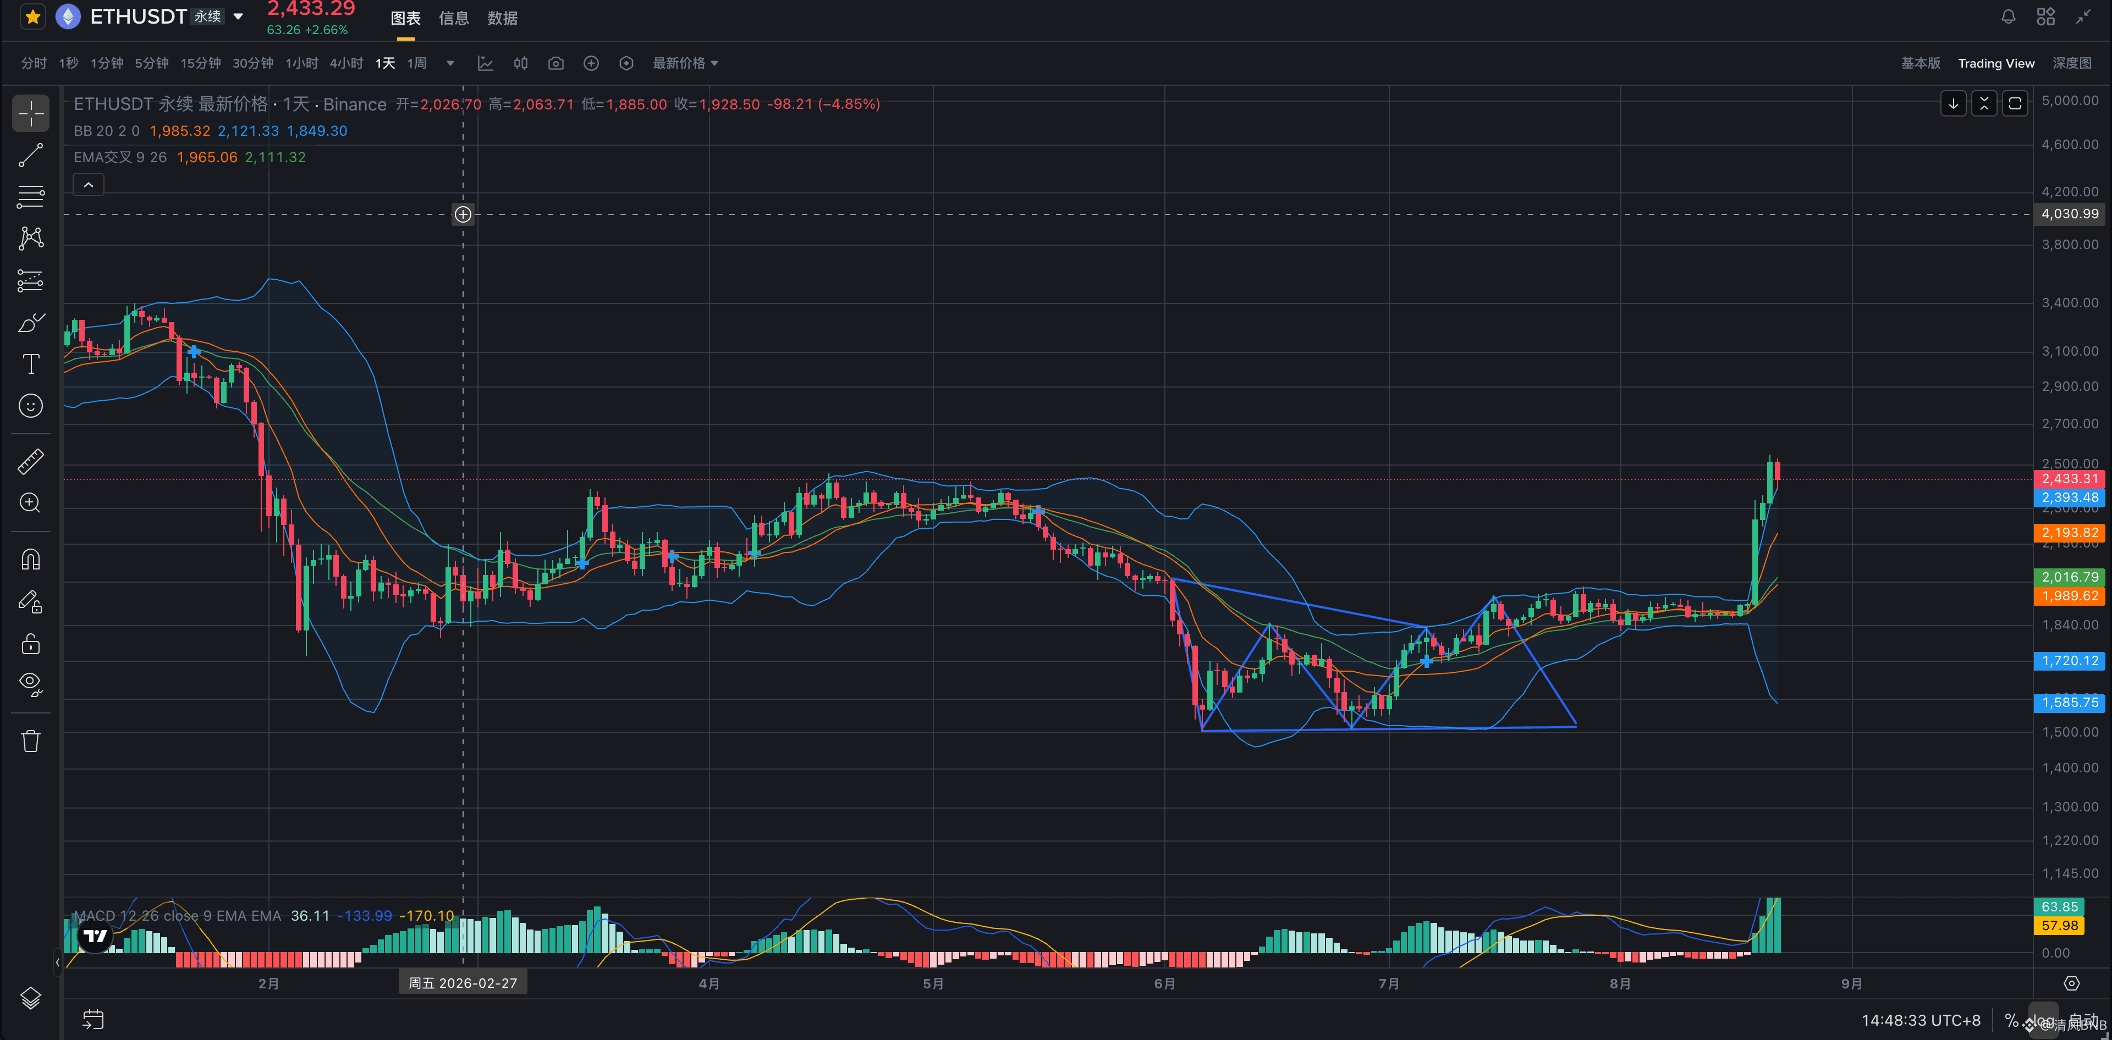The height and width of the screenshot is (1040, 2112).
Task: Click the collapse pane double-chevron button
Action: point(1984,103)
